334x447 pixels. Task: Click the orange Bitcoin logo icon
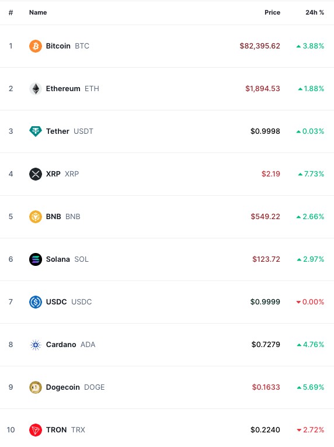(36, 46)
